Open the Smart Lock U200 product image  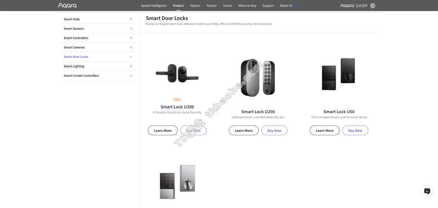click(258, 77)
